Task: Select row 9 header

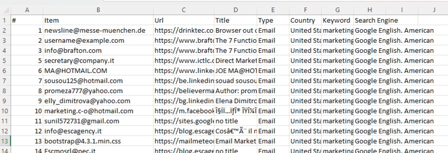Action: 5,101
